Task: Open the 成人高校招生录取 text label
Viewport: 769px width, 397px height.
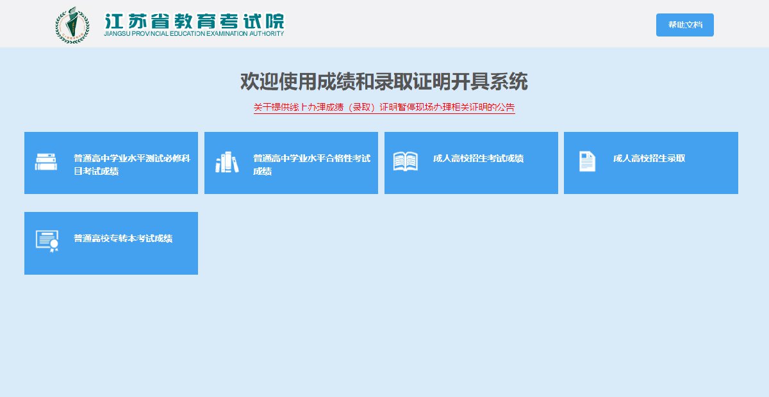Action: [x=649, y=158]
